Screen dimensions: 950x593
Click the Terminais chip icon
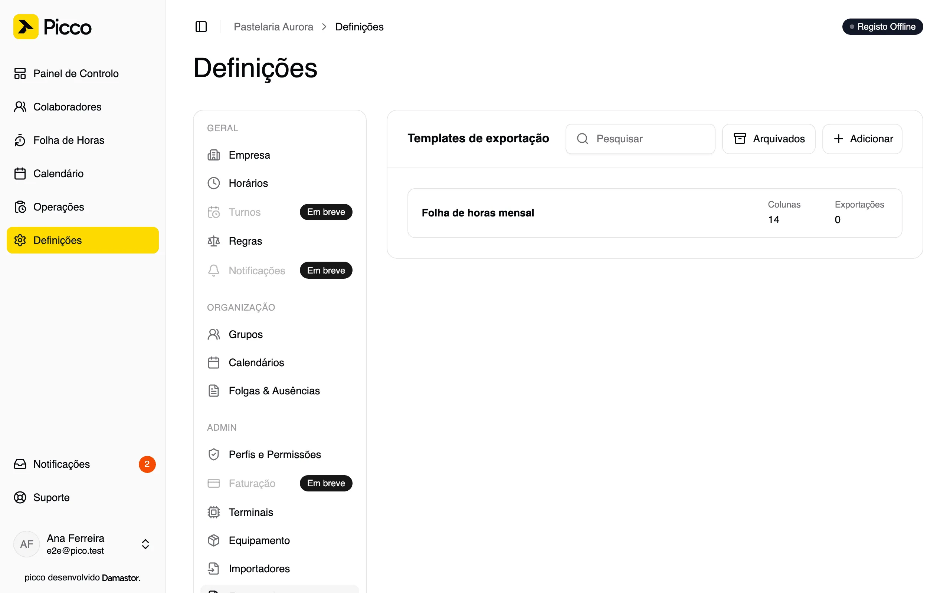pos(213,512)
